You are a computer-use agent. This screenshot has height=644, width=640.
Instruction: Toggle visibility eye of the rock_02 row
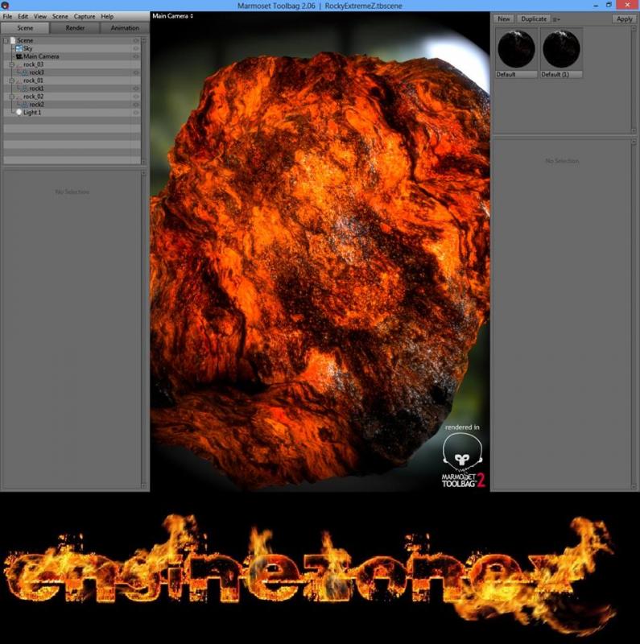135,97
